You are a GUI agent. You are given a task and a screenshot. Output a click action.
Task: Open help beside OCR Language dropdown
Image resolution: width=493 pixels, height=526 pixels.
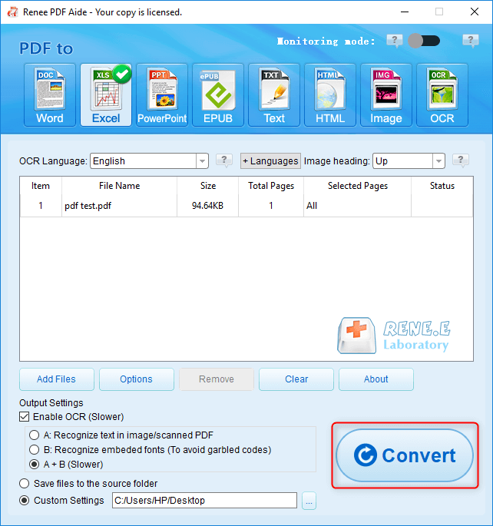coord(224,160)
